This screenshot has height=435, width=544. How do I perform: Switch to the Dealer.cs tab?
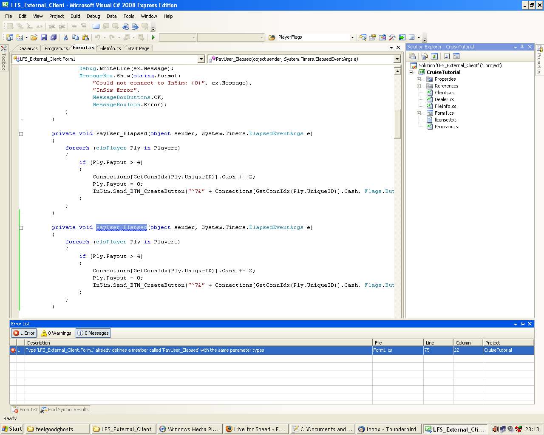click(x=28, y=48)
